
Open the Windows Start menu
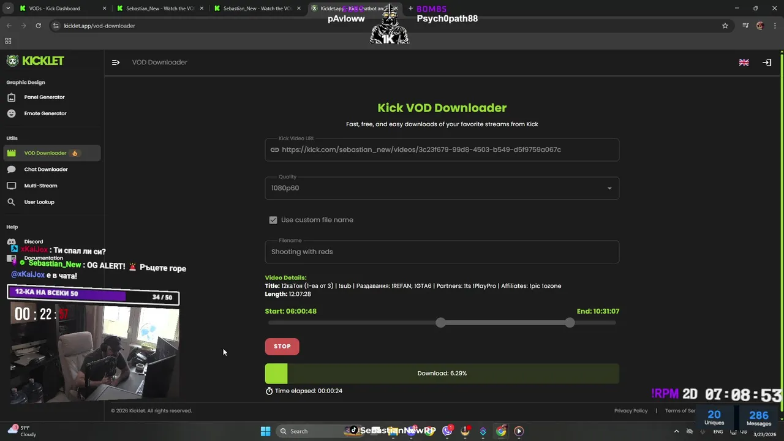pos(265,431)
